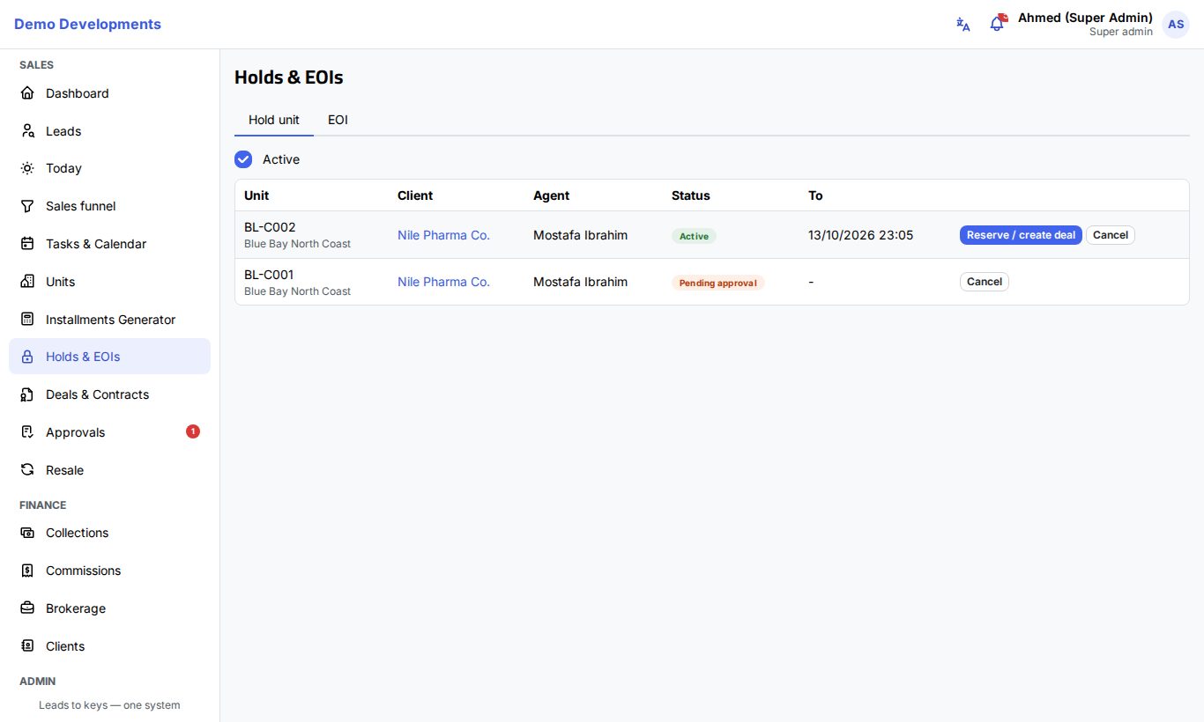The image size is (1204, 722).
Task: Click the FINANCE section label
Action: pyautogui.click(x=42, y=505)
